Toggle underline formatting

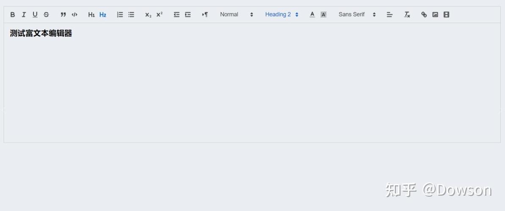35,15
